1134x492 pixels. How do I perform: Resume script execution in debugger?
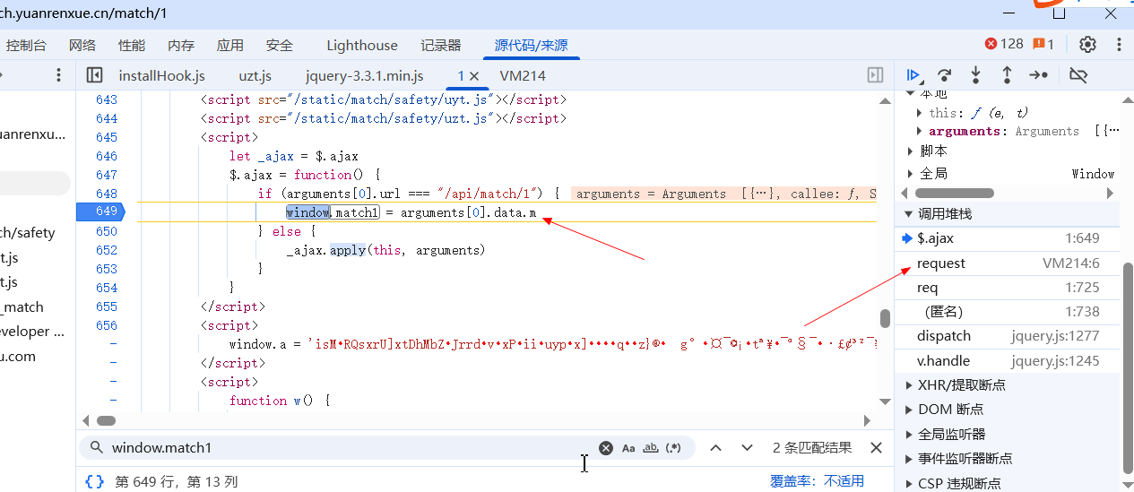coord(913,75)
